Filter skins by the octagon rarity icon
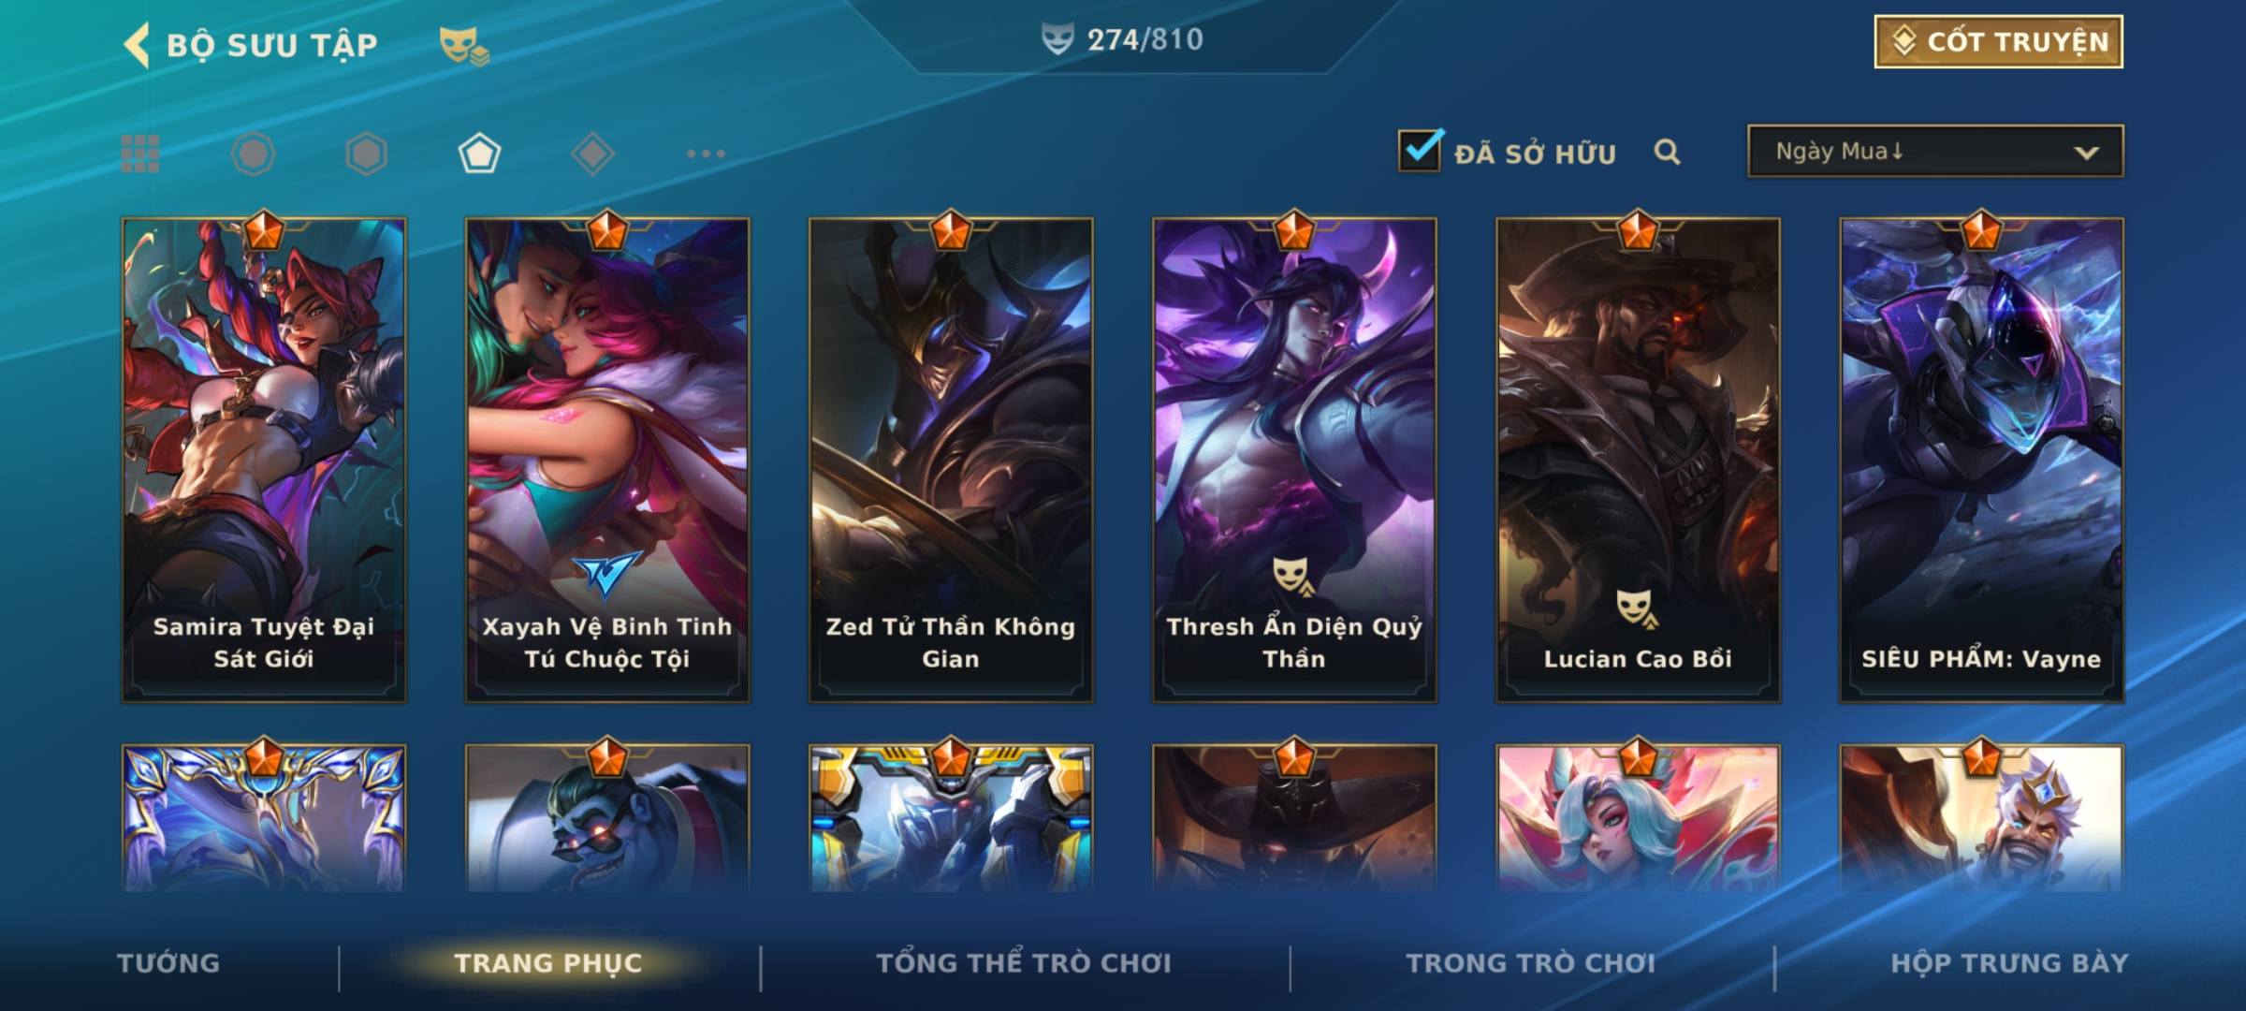This screenshot has width=2246, height=1011. click(x=253, y=154)
